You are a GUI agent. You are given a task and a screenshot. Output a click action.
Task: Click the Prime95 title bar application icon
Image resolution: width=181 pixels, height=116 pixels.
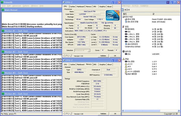point(2,2)
